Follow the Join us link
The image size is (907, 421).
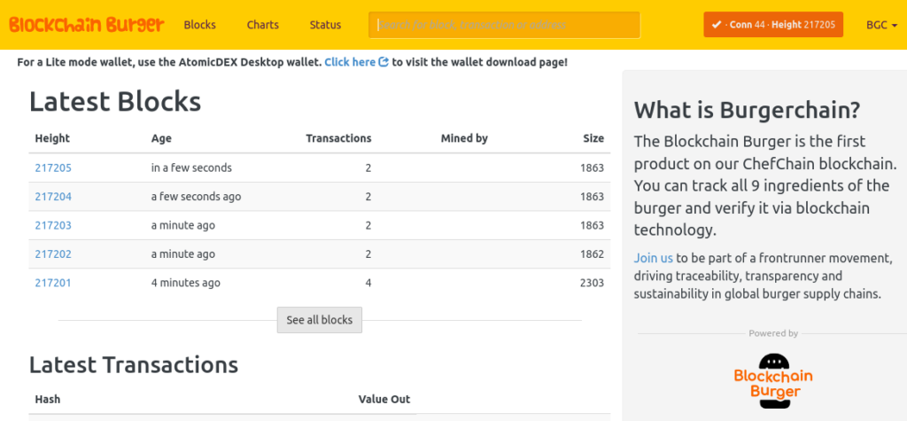pyautogui.click(x=653, y=258)
